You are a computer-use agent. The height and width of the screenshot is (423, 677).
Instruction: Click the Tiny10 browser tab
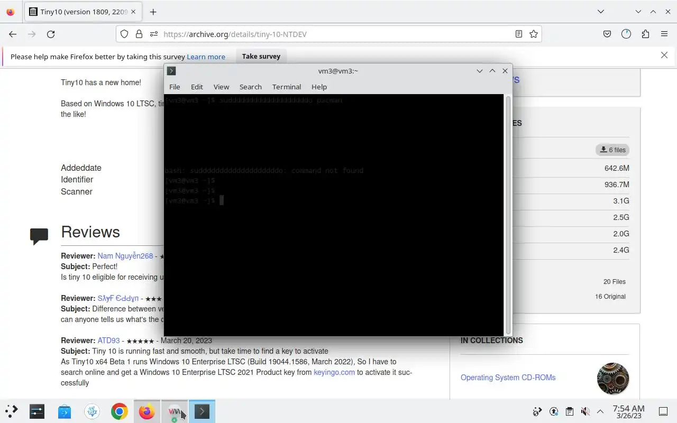[83, 12]
